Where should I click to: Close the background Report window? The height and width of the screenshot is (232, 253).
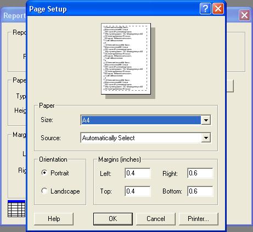244,15
